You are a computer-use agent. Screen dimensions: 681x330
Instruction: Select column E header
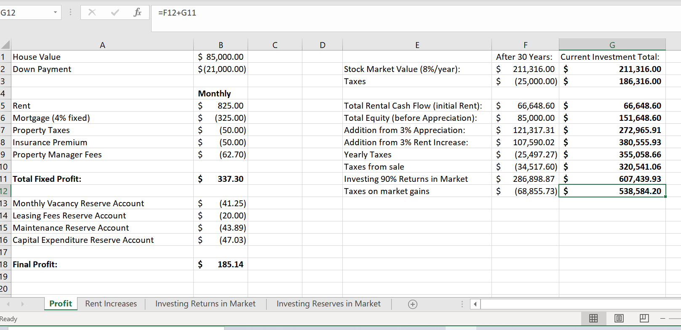point(417,45)
